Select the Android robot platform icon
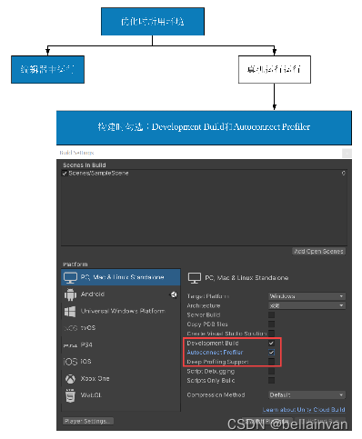Viewport: 362px width, 439px height. click(70, 294)
